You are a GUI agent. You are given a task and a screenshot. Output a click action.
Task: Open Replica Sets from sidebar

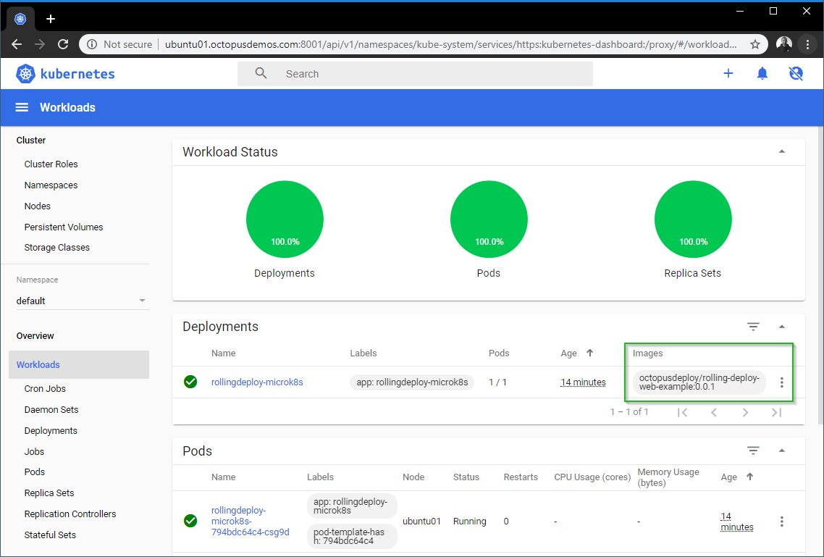49,493
